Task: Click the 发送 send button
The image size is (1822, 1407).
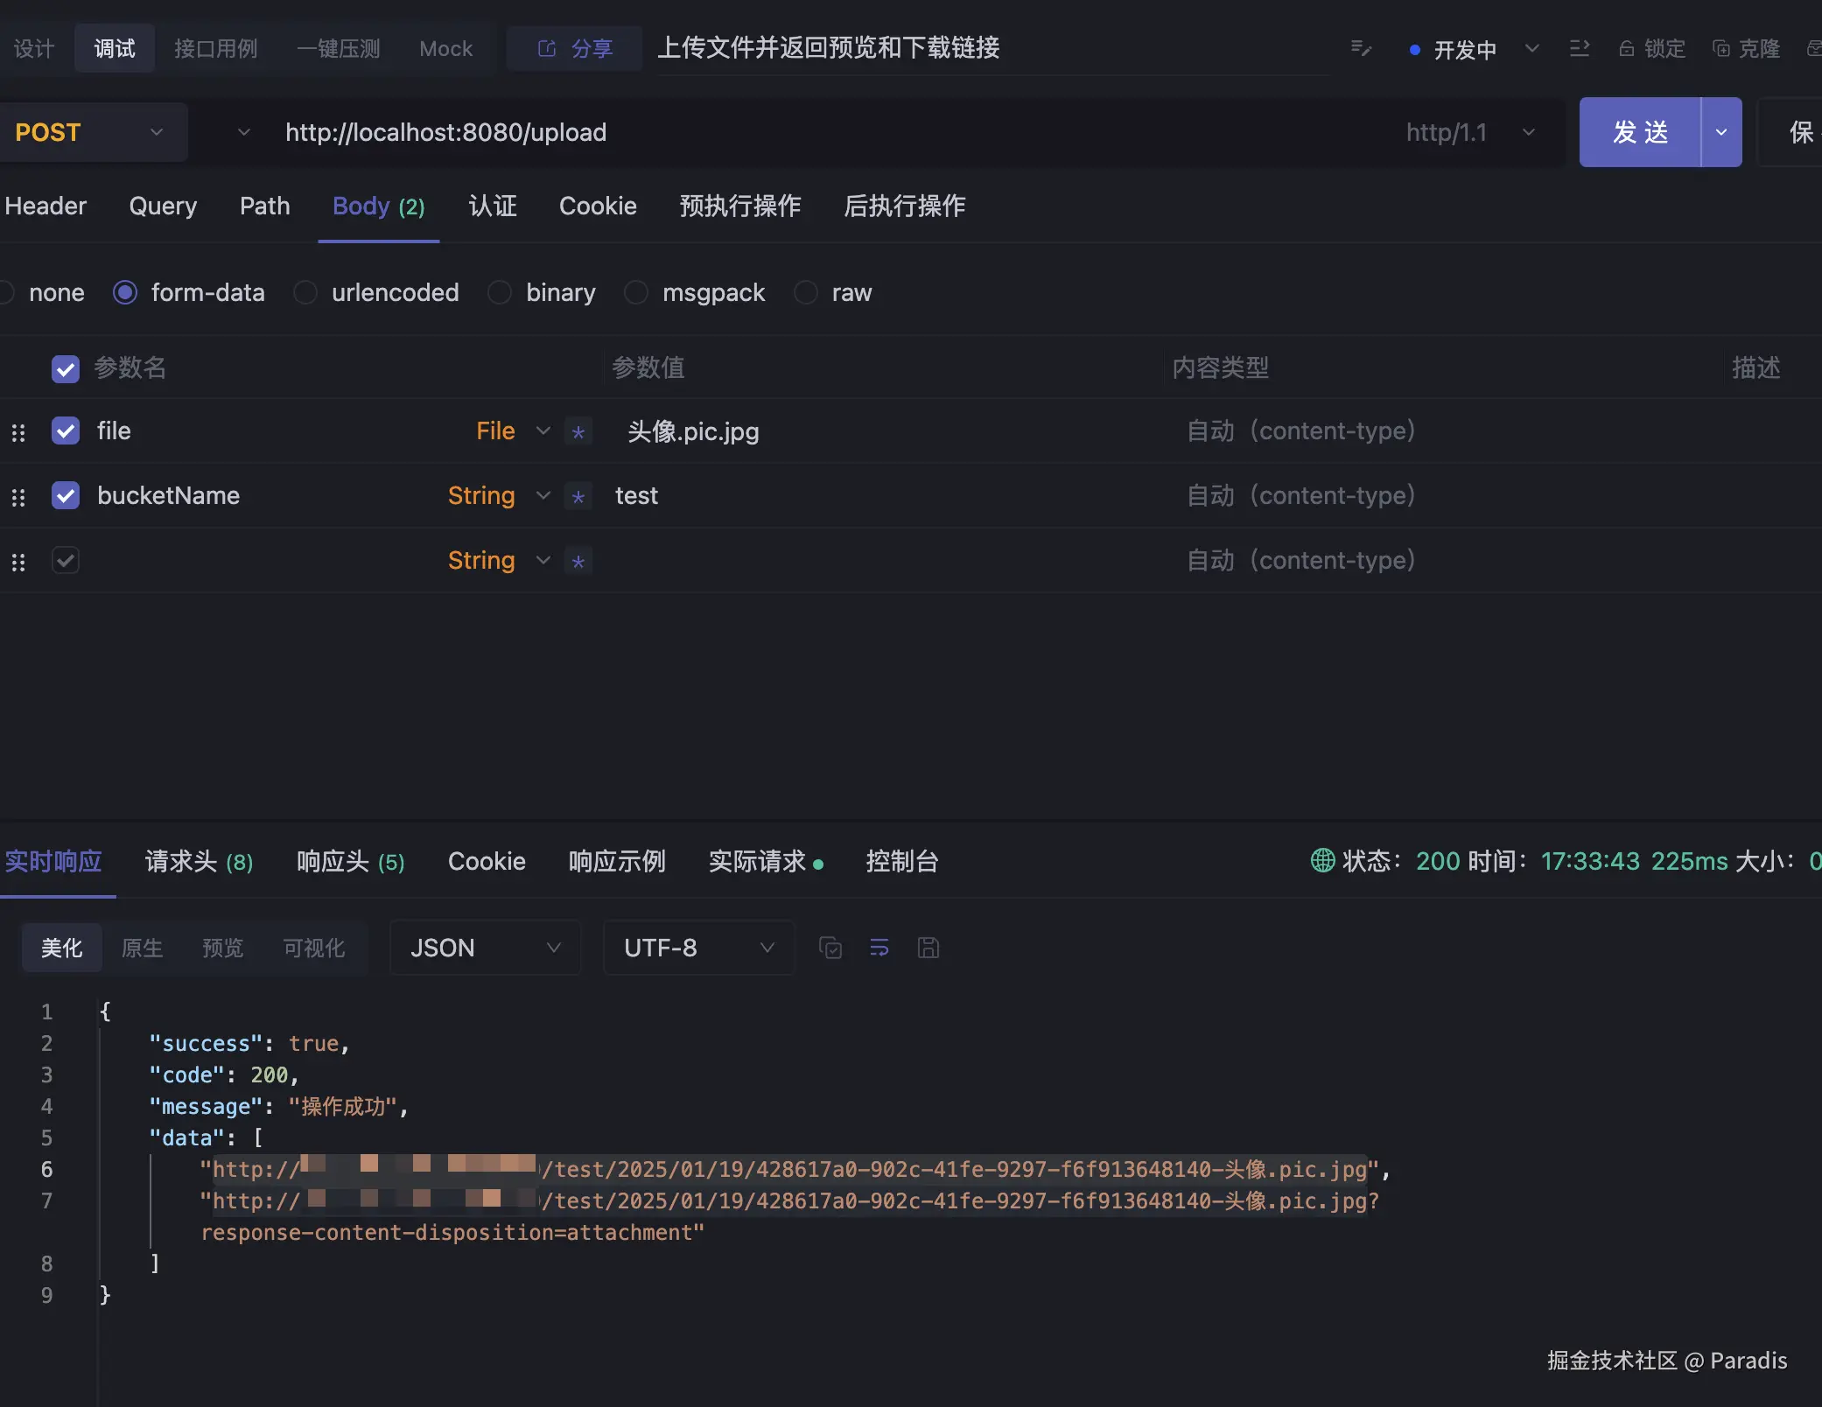Action: tap(1641, 132)
